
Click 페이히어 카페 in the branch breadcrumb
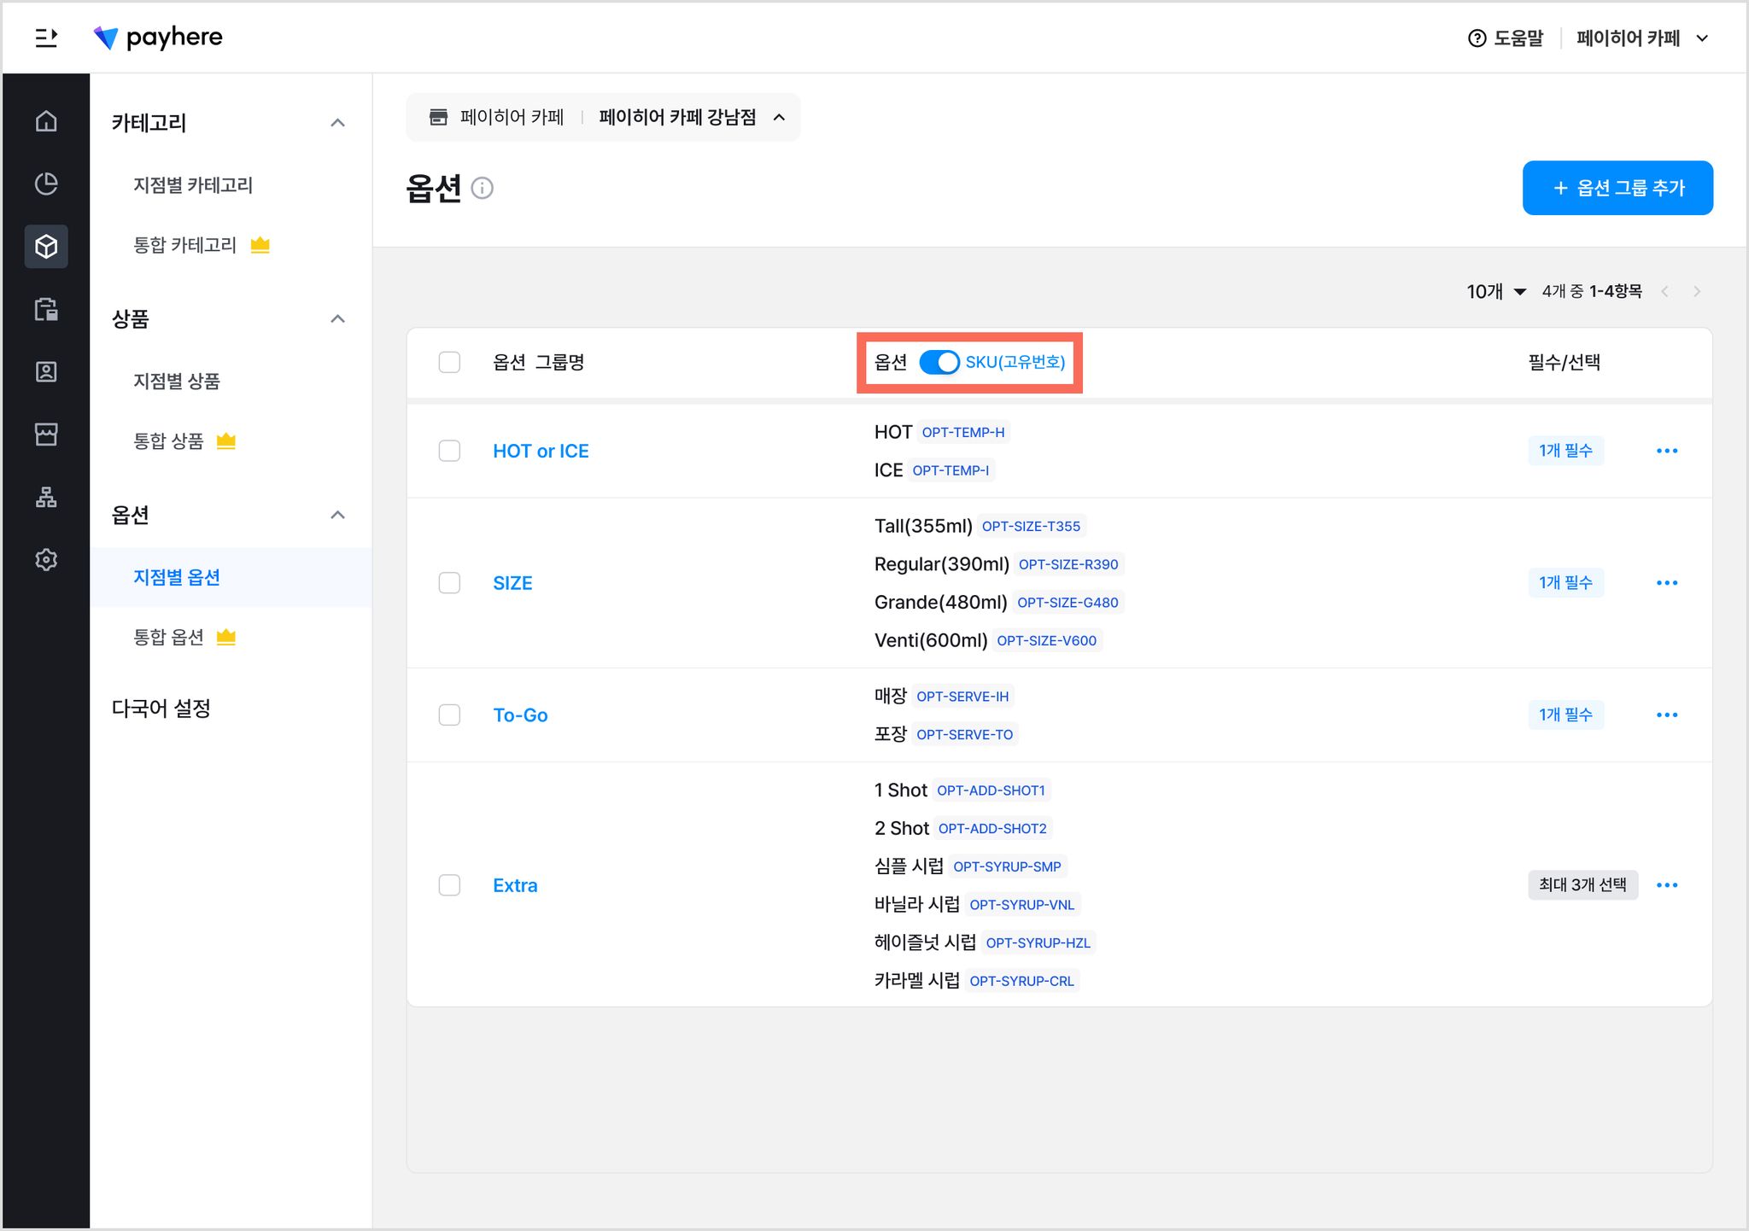512,117
